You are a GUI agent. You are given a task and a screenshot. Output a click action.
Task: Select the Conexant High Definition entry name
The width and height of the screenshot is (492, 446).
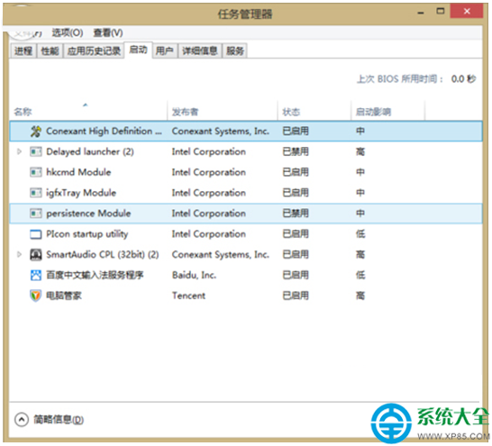104,132
